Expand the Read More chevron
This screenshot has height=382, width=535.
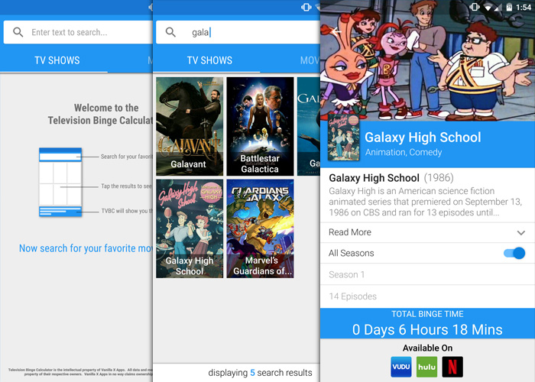521,232
